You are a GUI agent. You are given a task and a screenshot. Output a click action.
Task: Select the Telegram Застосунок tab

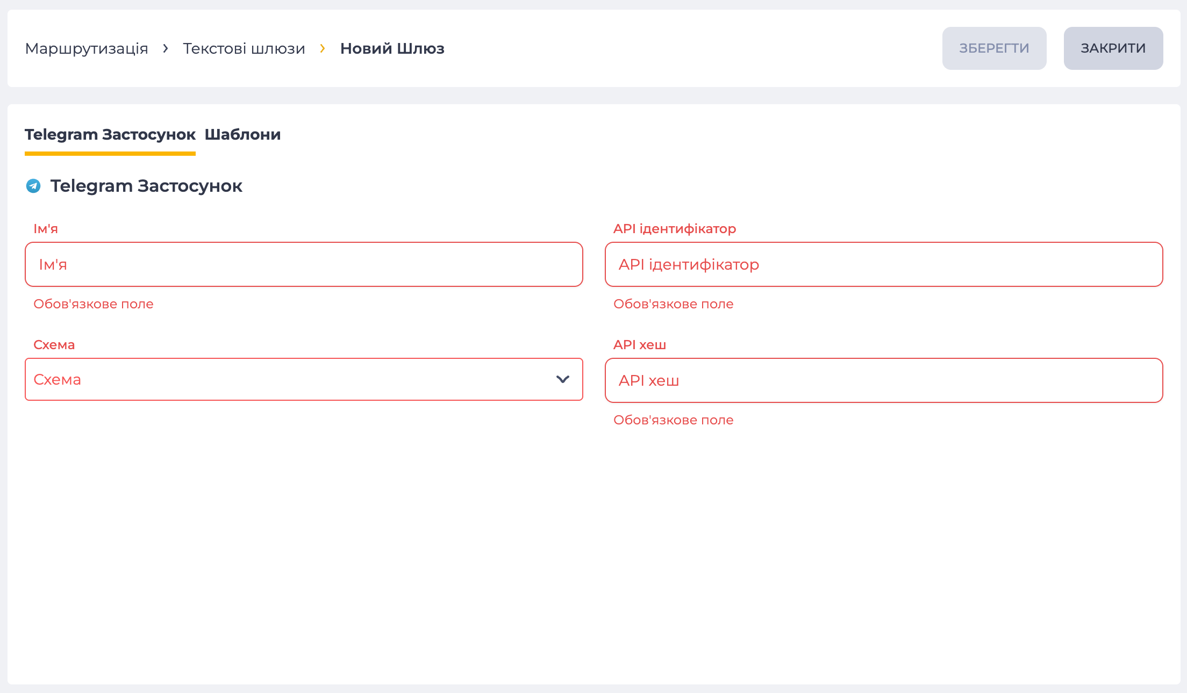pos(110,134)
